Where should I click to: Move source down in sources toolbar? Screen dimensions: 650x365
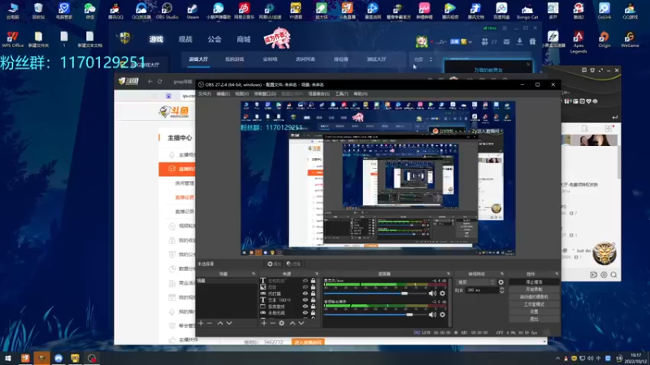coord(301,323)
